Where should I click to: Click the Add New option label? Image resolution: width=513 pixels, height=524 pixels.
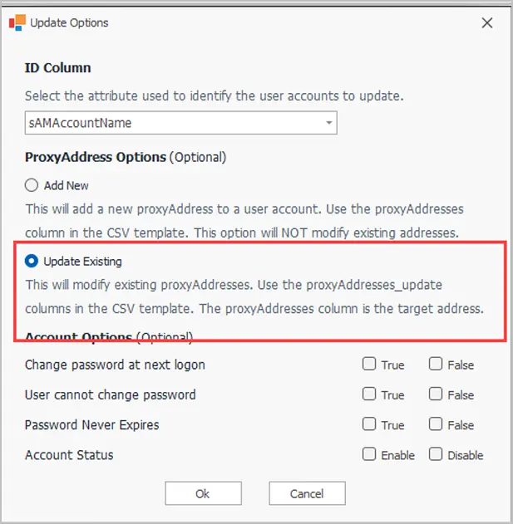point(67,185)
